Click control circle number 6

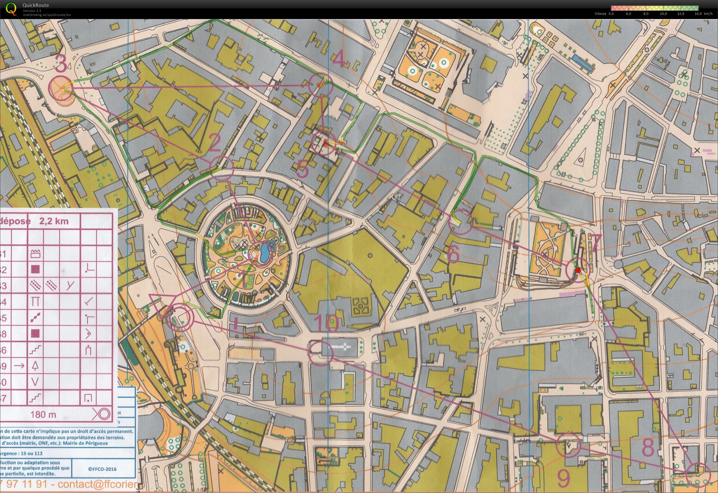coord(460,221)
